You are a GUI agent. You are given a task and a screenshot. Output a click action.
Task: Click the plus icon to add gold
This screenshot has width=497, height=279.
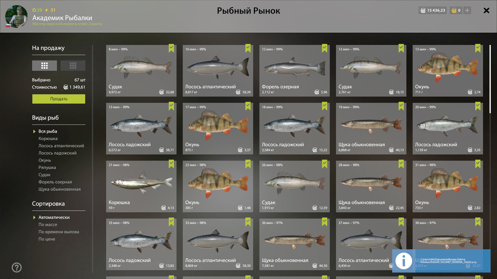[x=467, y=10]
